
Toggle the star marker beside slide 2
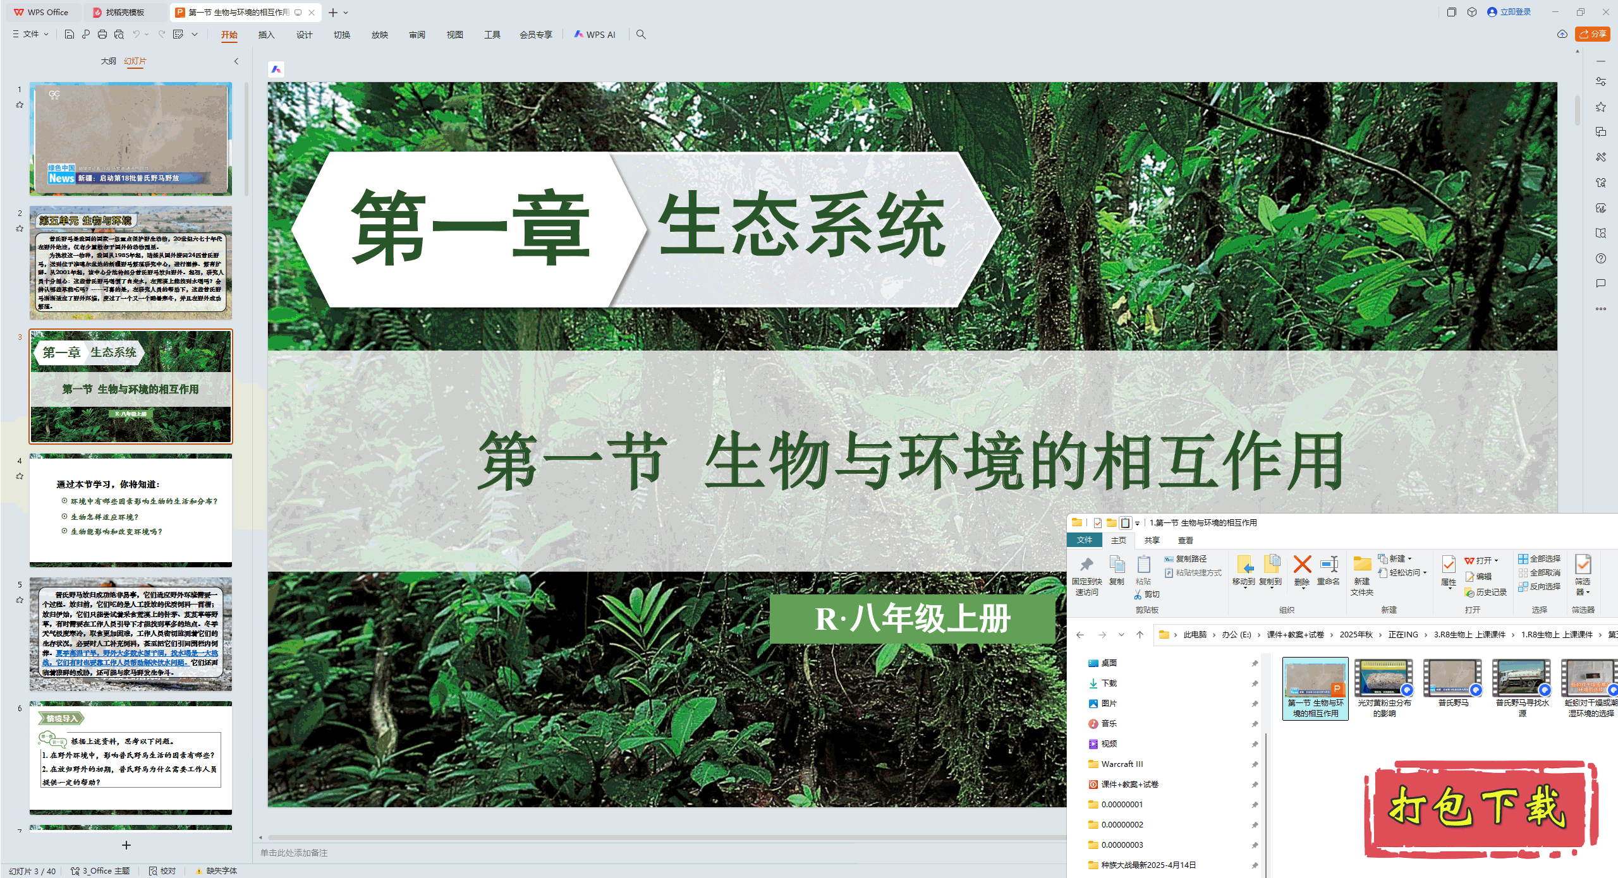(x=20, y=229)
